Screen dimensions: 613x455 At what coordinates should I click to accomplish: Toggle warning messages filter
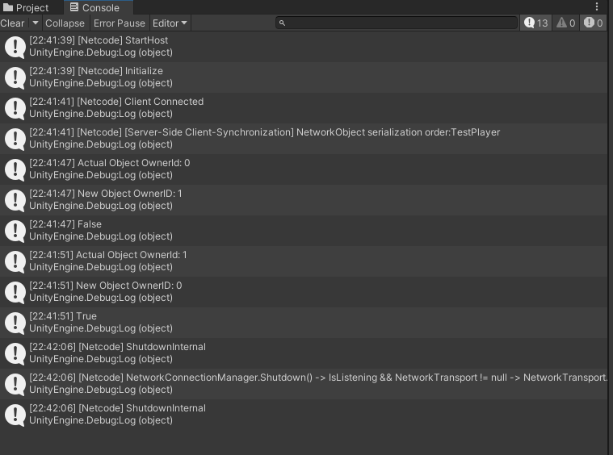[x=565, y=23]
